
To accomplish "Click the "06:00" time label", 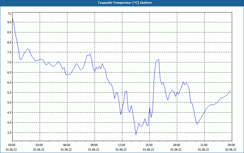I will coord(67,145).
